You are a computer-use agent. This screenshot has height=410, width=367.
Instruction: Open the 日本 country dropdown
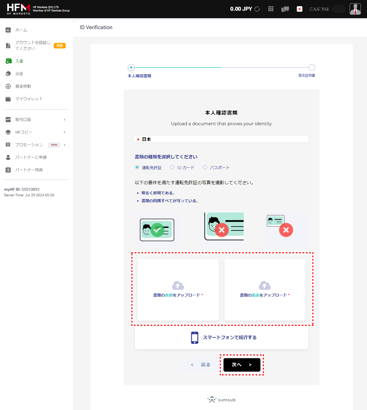(222, 139)
